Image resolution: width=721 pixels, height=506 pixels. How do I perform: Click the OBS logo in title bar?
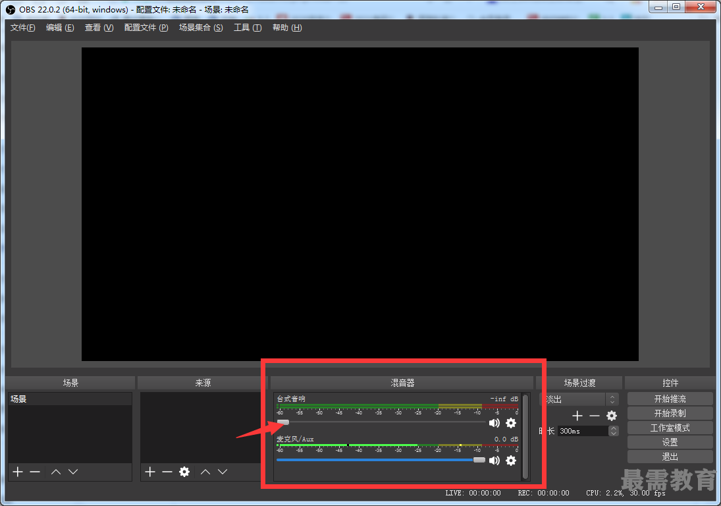(11, 10)
